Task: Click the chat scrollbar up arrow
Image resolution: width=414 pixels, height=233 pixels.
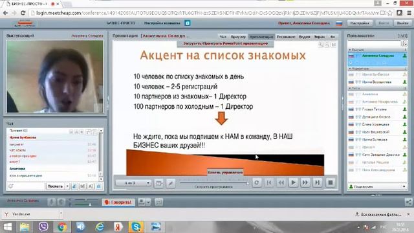Action: click(x=101, y=131)
